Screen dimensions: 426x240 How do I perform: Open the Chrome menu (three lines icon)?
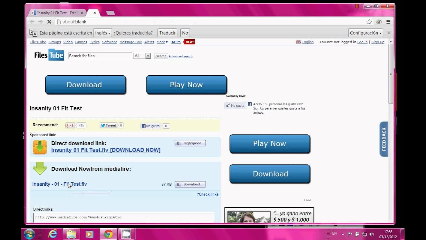coord(388,22)
